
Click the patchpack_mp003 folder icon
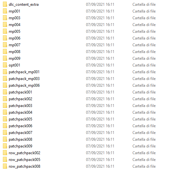click(5, 79)
